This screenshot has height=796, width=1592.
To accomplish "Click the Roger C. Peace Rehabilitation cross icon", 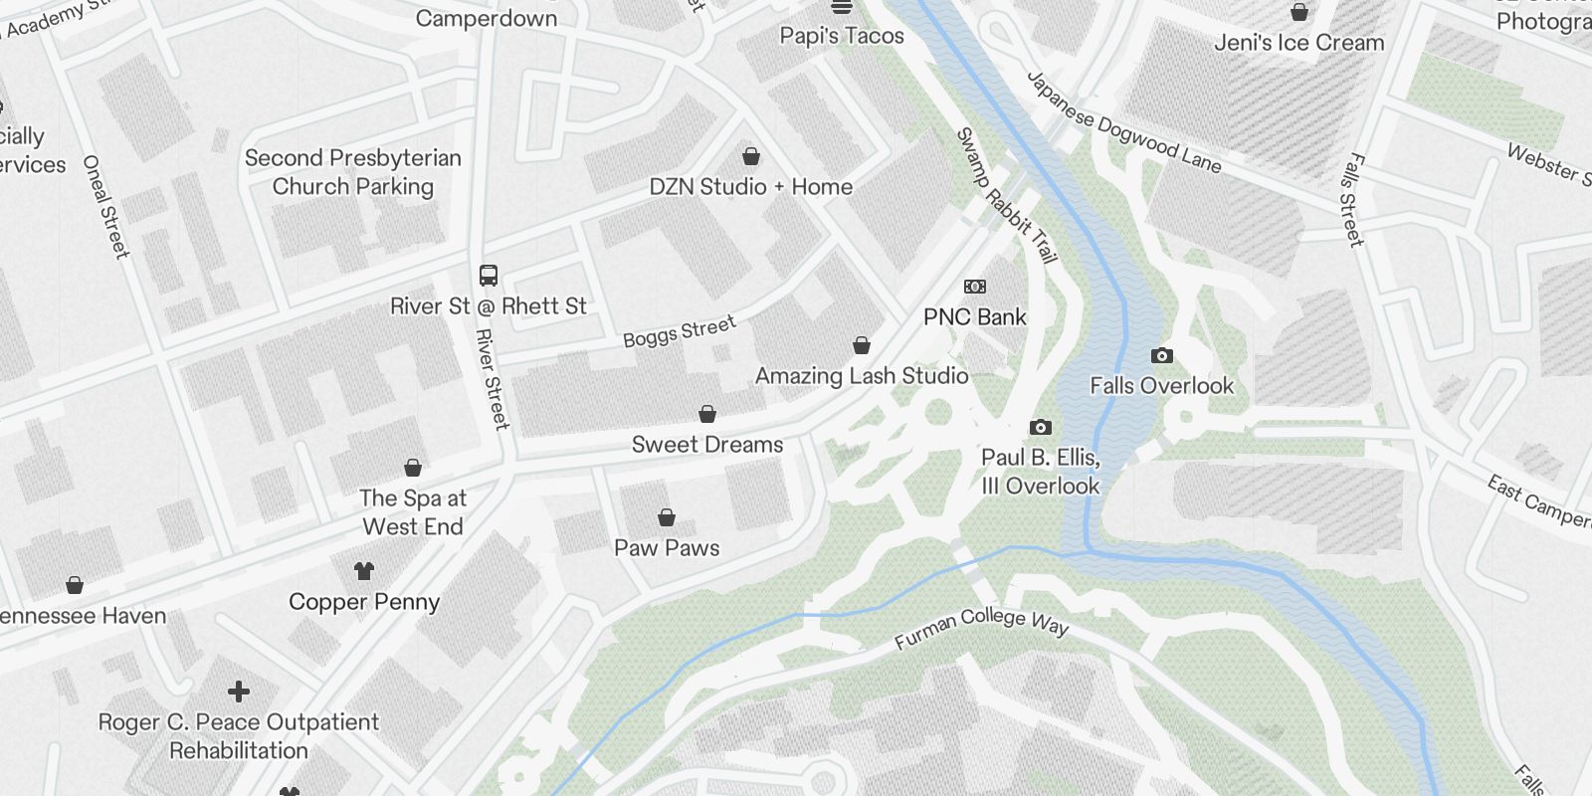I will coord(239,692).
